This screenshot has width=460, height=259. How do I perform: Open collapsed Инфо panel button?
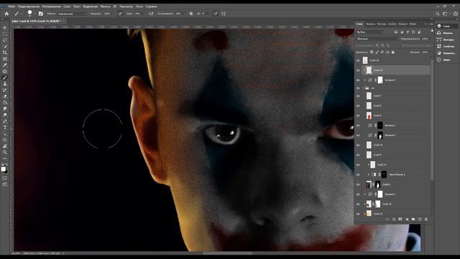[446, 60]
